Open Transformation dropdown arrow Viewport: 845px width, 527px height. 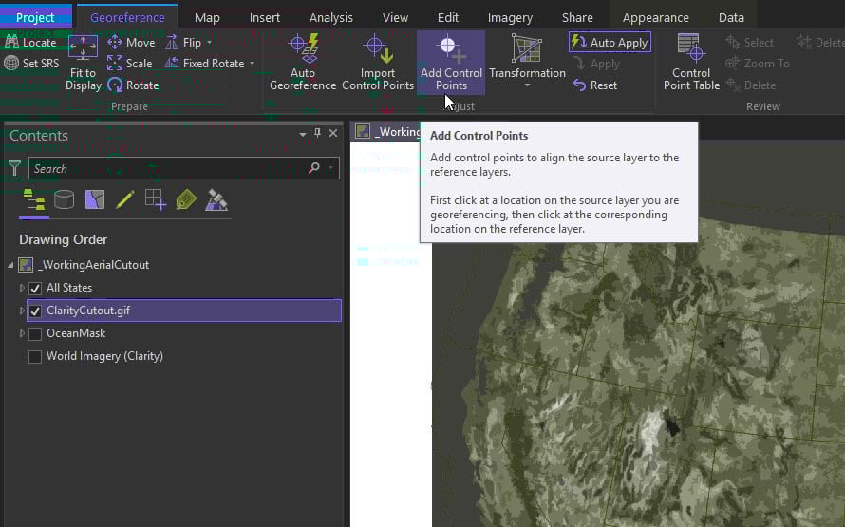pyautogui.click(x=527, y=85)
